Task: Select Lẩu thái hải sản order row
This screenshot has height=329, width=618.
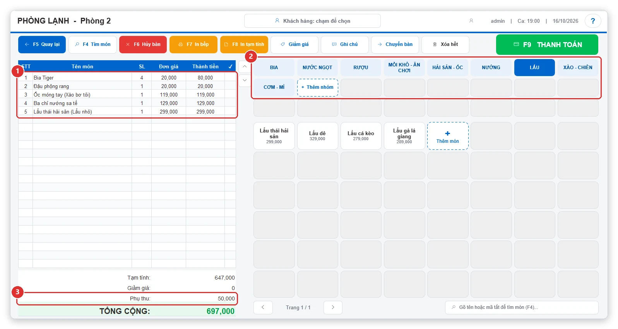Action: tap(127, 112)
